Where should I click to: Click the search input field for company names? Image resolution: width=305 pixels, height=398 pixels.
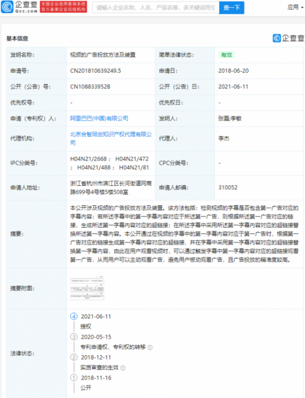click(156, 7)
